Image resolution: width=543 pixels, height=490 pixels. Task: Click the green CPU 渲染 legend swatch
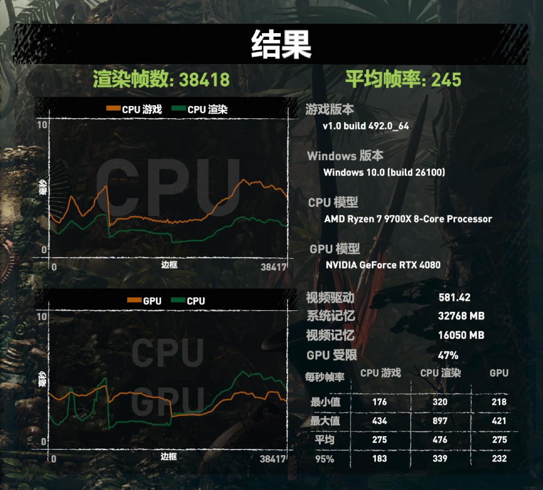(x=179, y=109)
